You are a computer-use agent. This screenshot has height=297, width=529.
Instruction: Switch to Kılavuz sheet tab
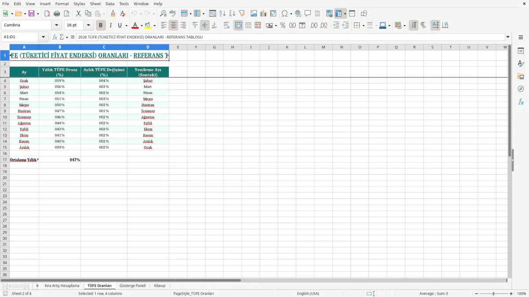click(x=160, y=286)
